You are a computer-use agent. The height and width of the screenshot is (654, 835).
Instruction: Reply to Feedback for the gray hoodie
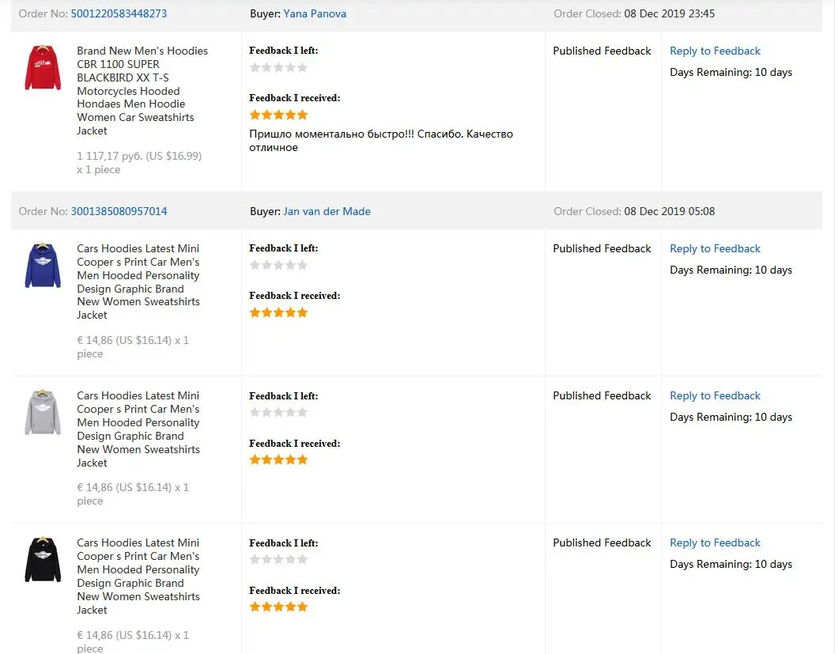[x=715, y=395]
